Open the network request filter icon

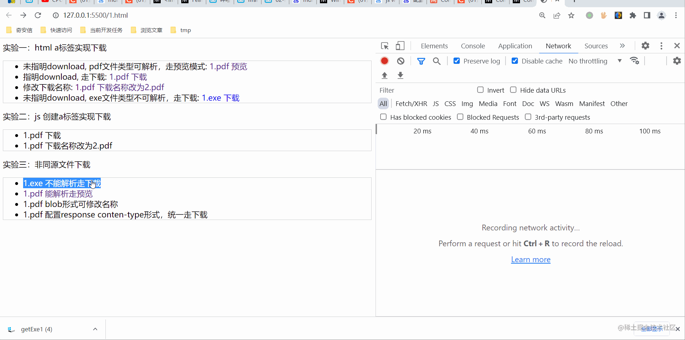click(x=421, y=61)
